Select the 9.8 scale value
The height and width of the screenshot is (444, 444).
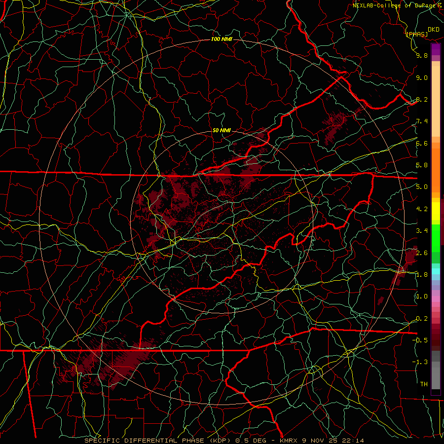pyautogui.click(x=422, y=55)
